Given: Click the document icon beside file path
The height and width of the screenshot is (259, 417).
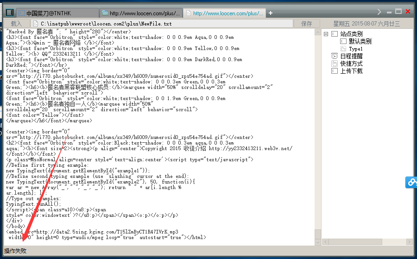Looking at the screenshot, I should [35, 24].
